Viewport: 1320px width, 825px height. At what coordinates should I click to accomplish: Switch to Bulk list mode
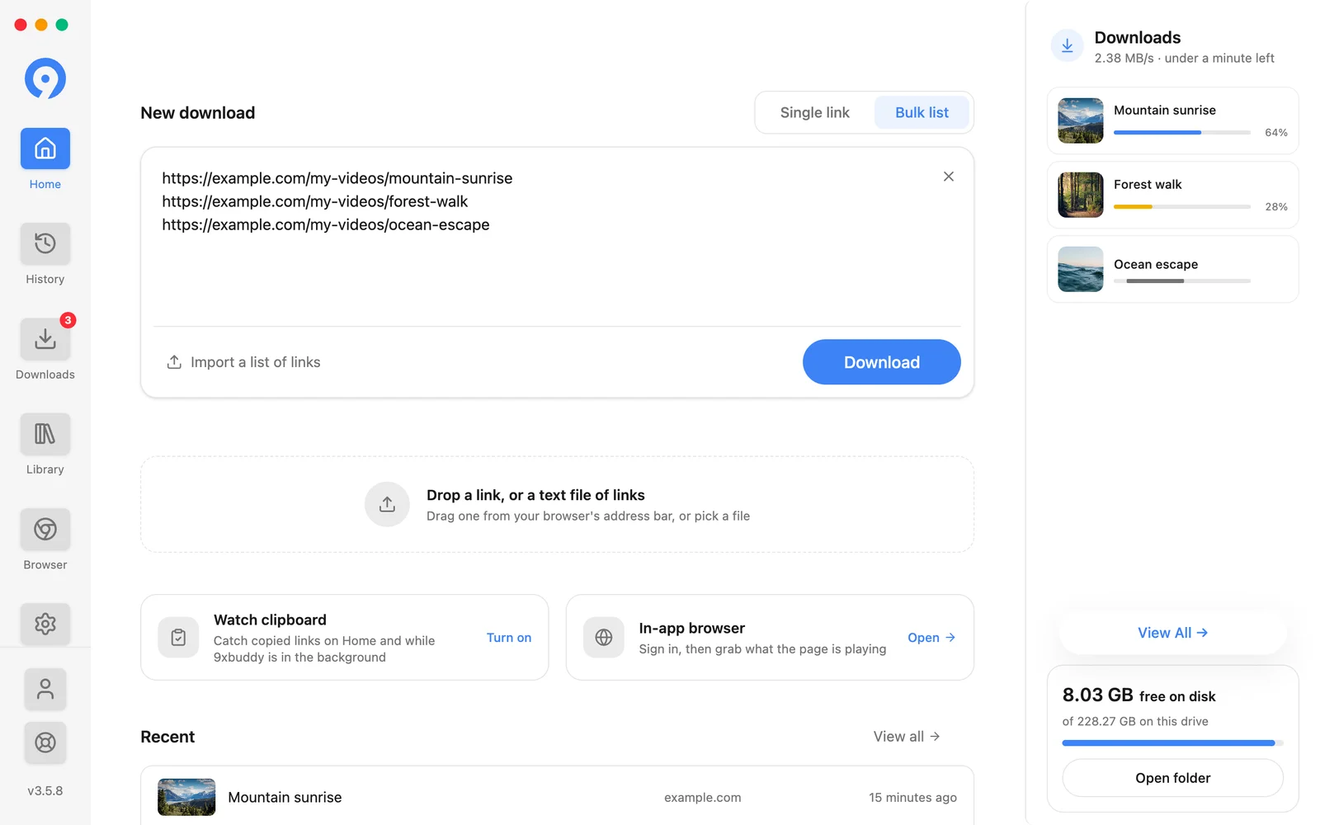point(922,112)
